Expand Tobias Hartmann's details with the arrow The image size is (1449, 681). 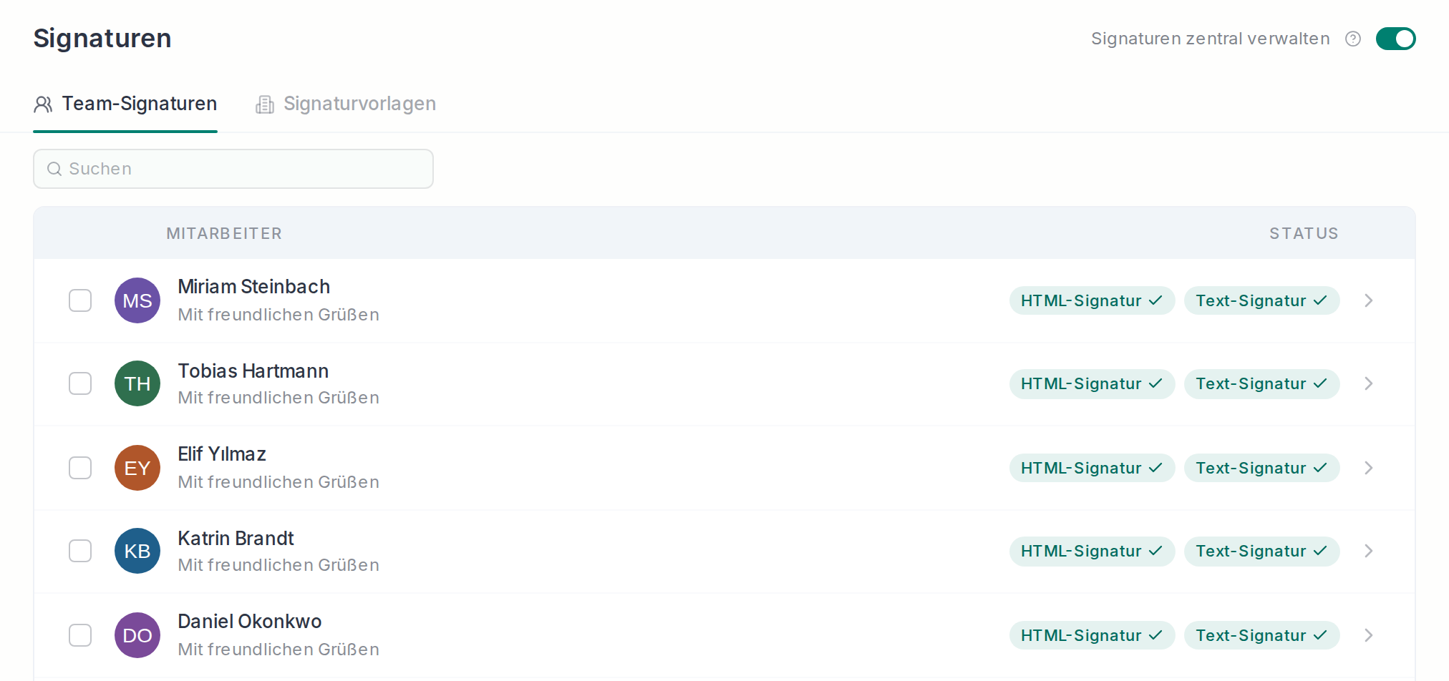1368,383
